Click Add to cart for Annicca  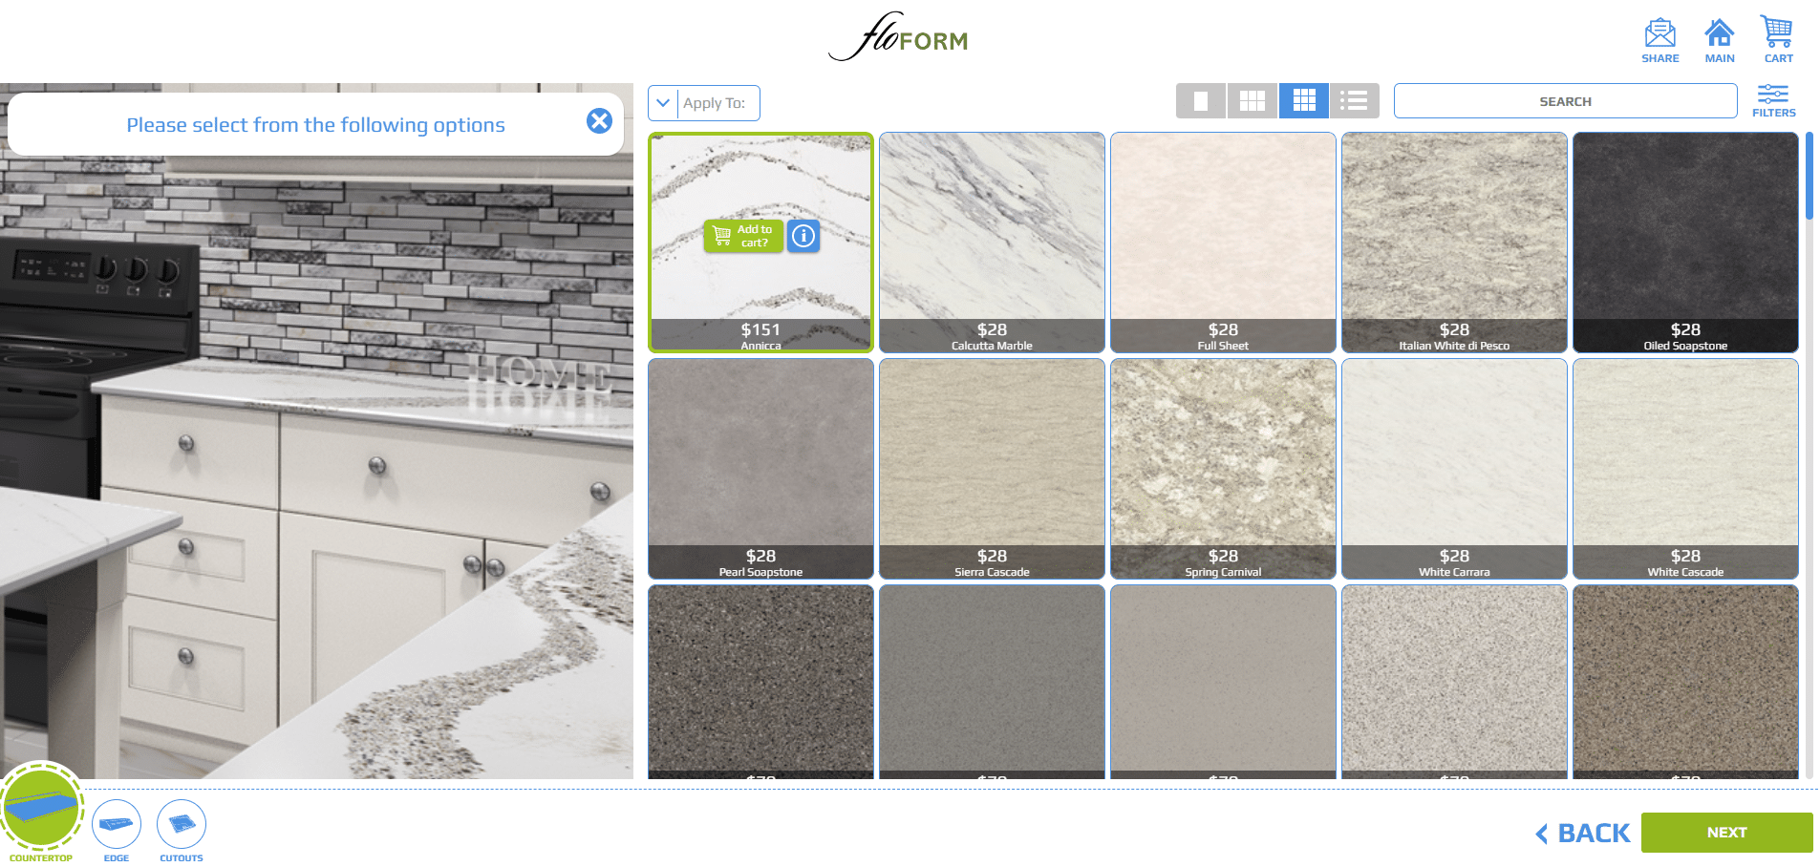(743, 236)
